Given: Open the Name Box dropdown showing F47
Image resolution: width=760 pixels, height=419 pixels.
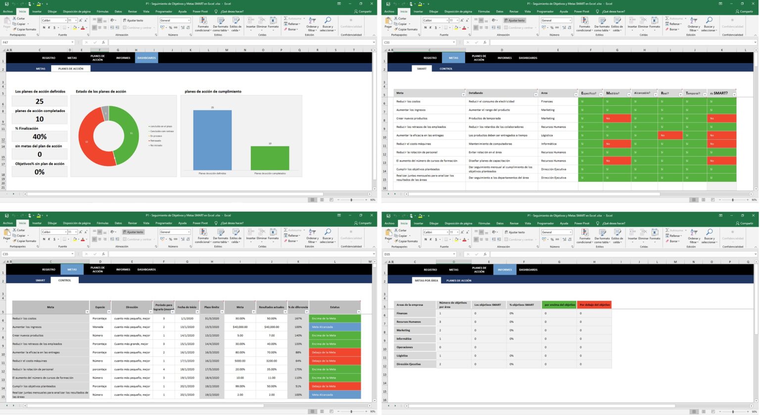Looking at the screenshot, I should (x=72, y=42).
